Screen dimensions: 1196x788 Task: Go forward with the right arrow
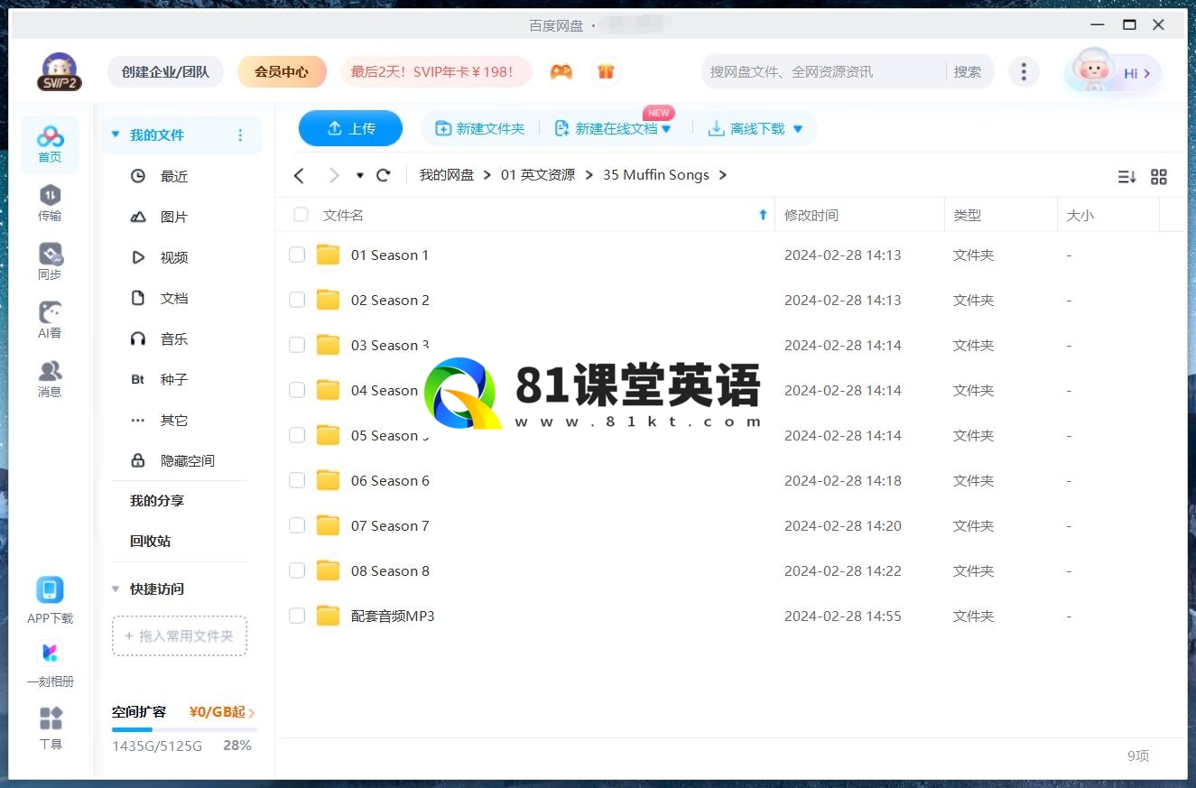point(334,175)
